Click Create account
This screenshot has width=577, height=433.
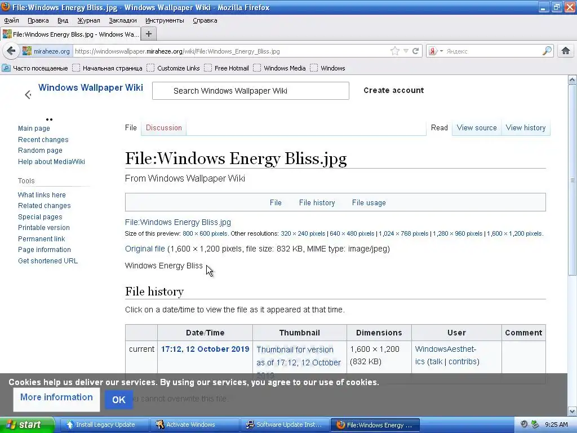point(394,90)
